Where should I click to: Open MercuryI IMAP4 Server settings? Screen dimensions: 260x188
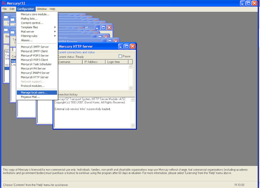tap(37, 73)
